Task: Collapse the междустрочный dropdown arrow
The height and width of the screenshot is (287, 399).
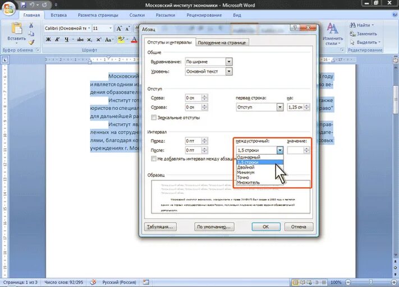Action: coord(280,150)
